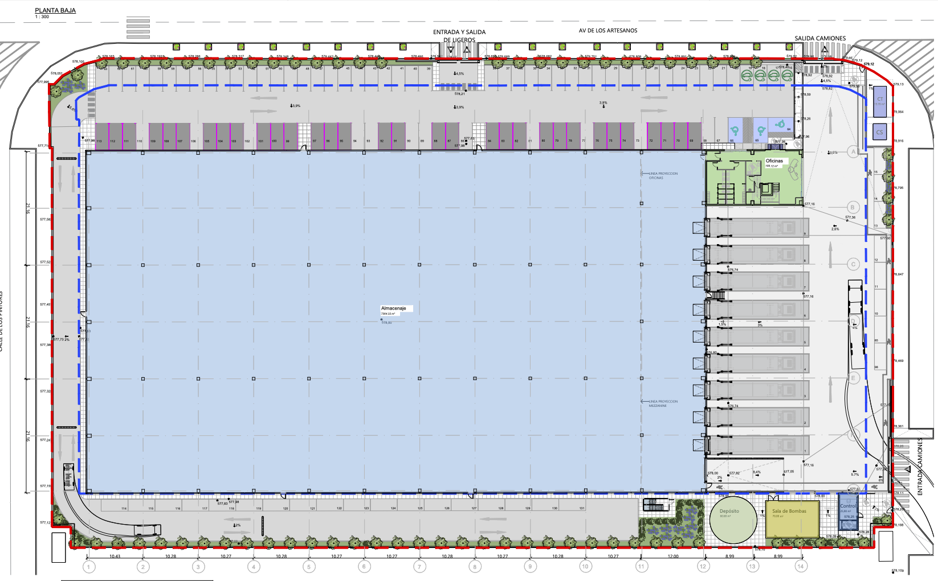The image size is (938, 581).
Task: Click parking space number 114
Action: (124, 508)
